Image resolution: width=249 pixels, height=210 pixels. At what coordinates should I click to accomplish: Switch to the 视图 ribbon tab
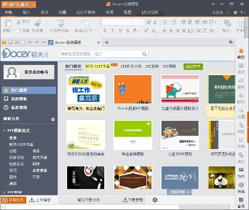pyautogui.click(x=127, y=13)
